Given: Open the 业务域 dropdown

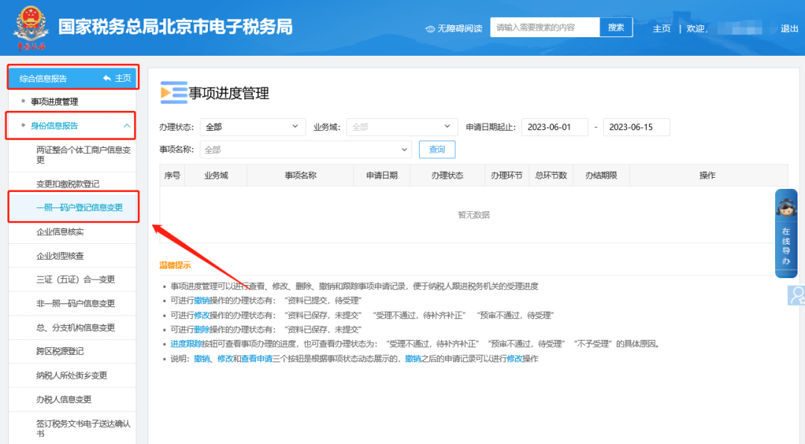Looking at the screenshot, I should point(401,127).
